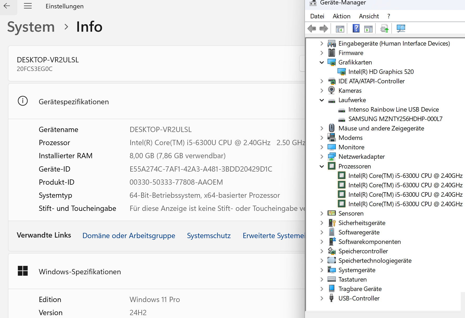Viewport: 465px width, 318px height.
Task: Toggle the action pane toolbar icon
Action: pos(368,29)
